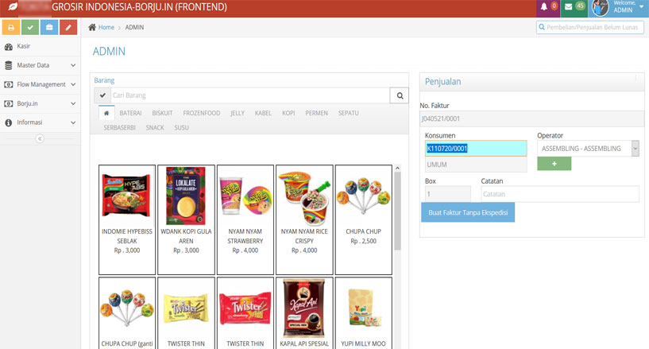Click the Catatan input field
The height and width of the screenshot is (349, 649).
click(x=559, y=194)
